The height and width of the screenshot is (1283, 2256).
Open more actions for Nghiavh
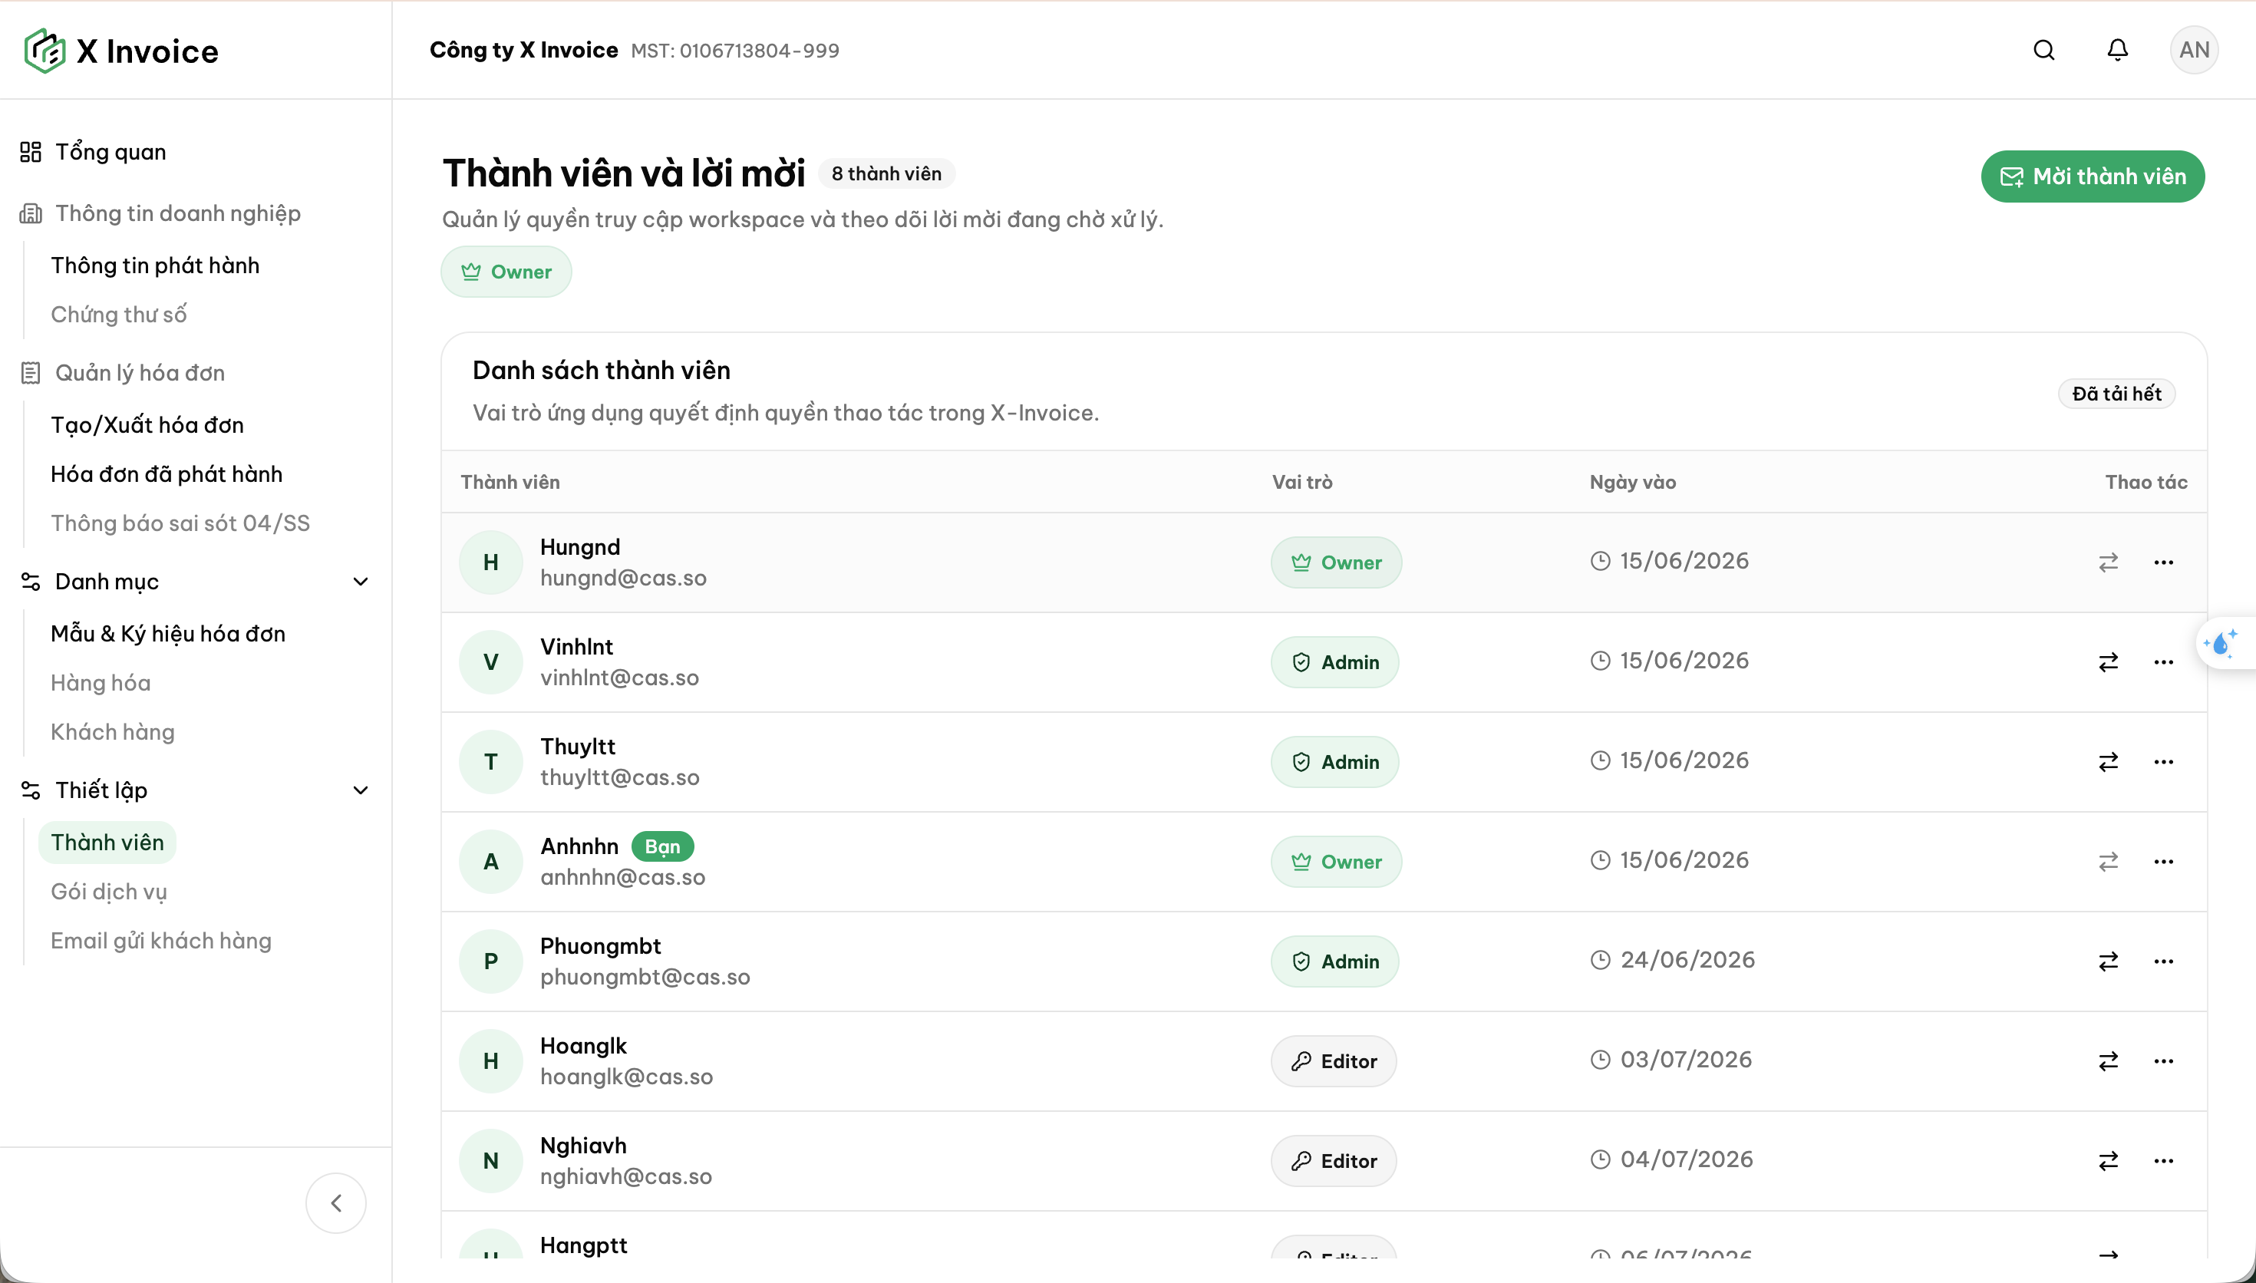coord(2163,1160)
